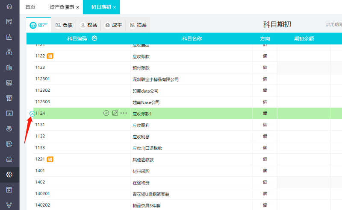The width and height of the screenshot is (342, 210).
Task: Switch to the 首页 tab
Action: point(30,7)
